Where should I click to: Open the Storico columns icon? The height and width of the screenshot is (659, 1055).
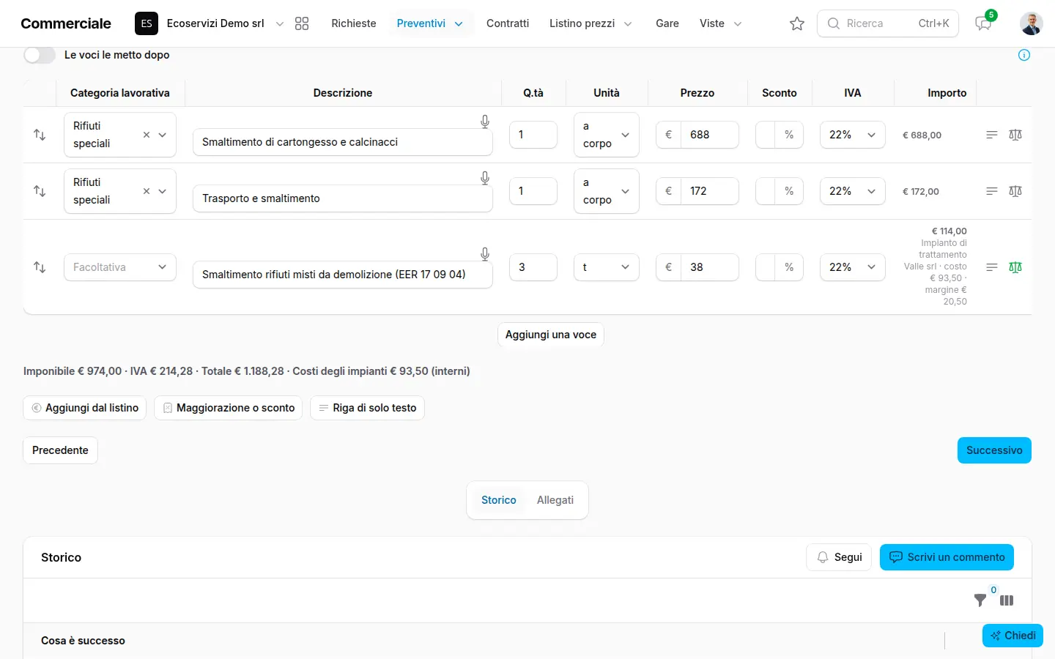(1007, 600)
